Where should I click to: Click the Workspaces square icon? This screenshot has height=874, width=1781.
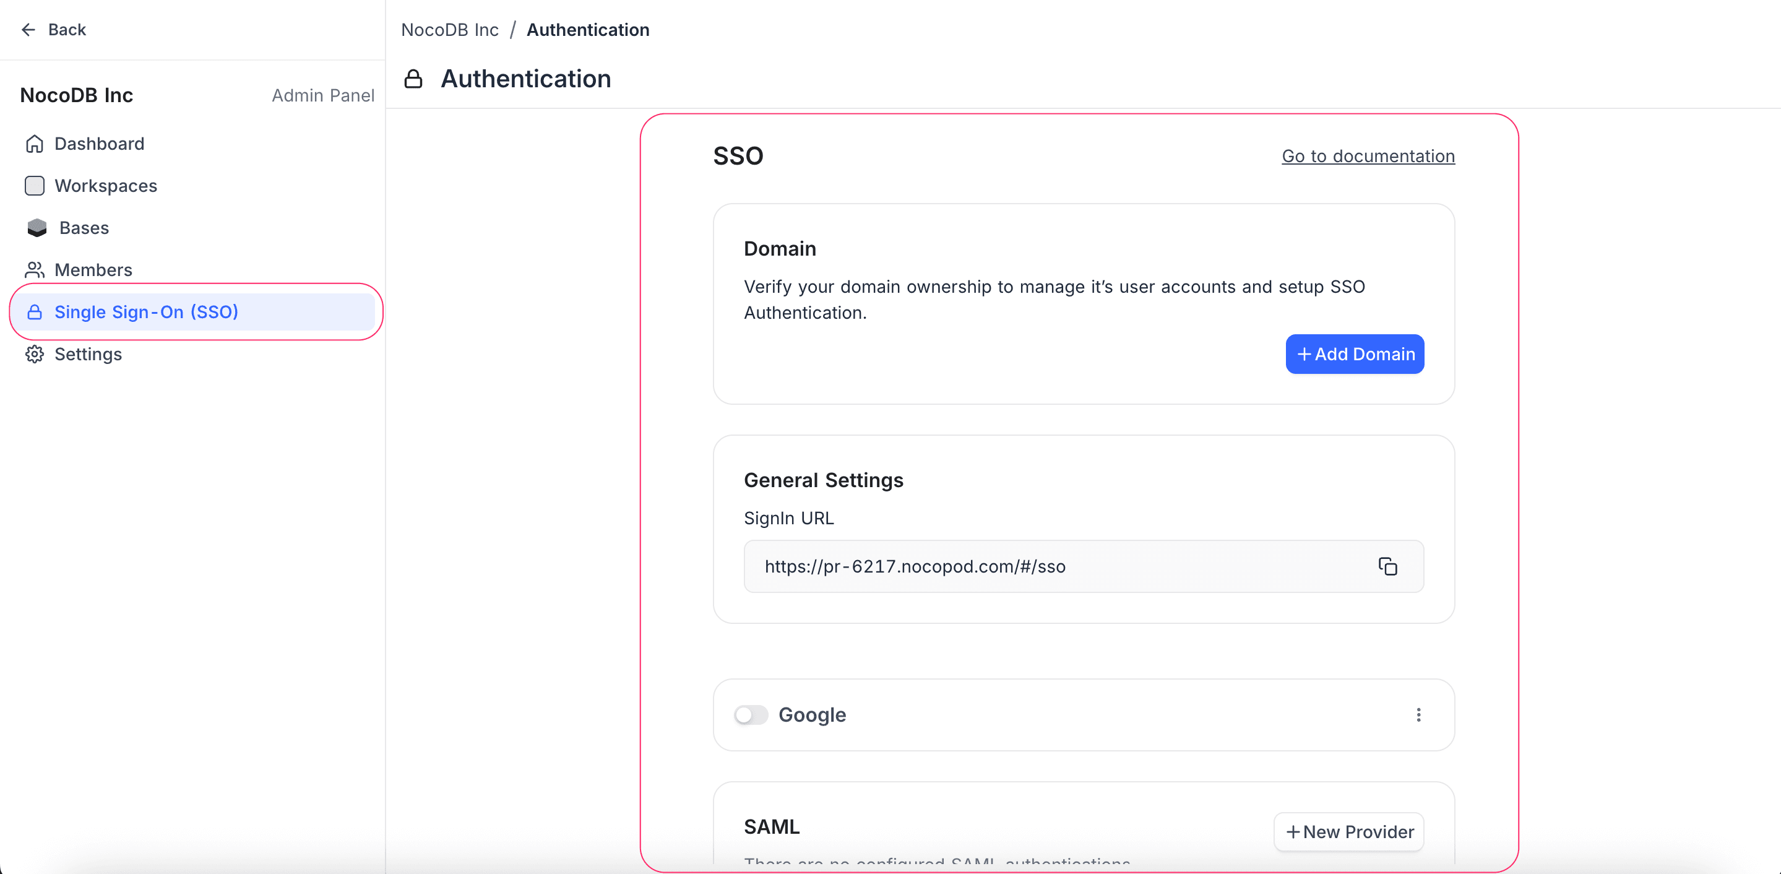[x=35, y=186]
